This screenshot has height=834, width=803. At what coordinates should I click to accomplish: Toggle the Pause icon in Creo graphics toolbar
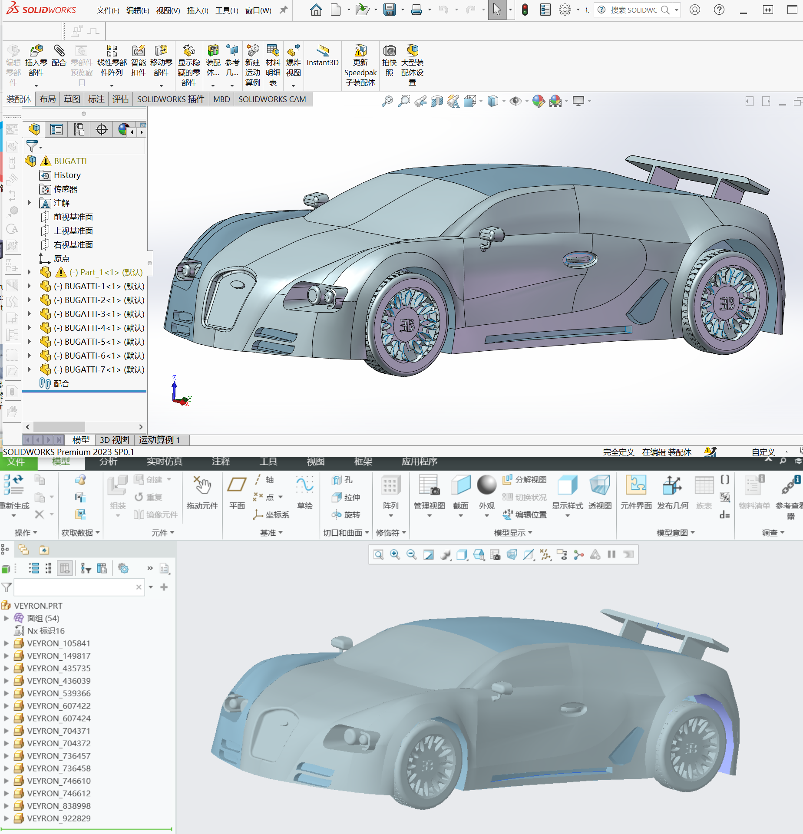coord(611,554)
